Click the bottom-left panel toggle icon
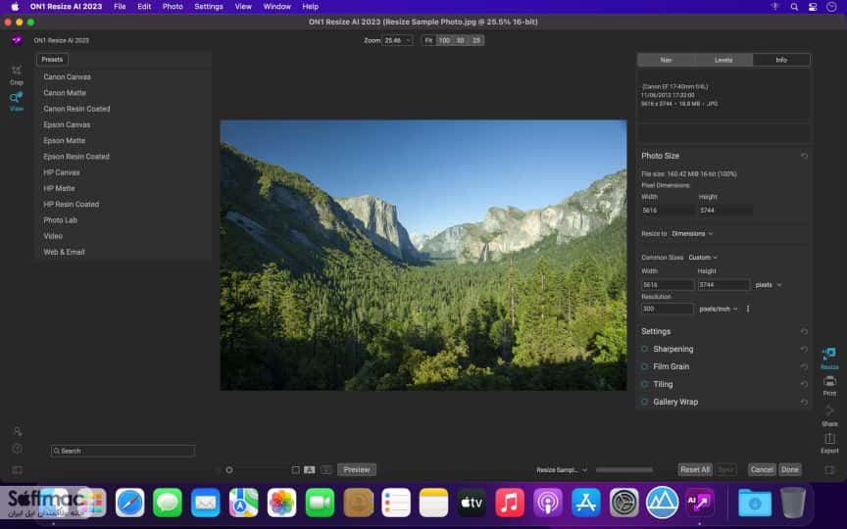Viewport: 847px width, 529px height. (x=18, y=470)
